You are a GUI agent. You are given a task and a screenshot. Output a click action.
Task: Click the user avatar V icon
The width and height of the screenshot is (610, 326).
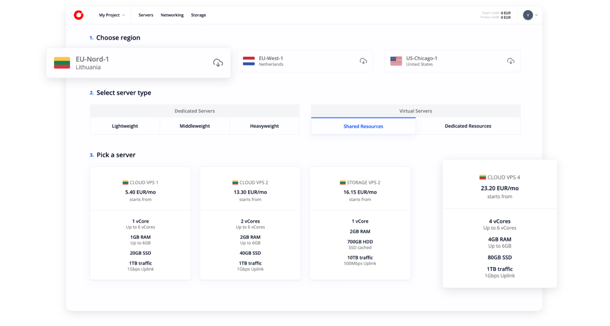pos(527,15)
